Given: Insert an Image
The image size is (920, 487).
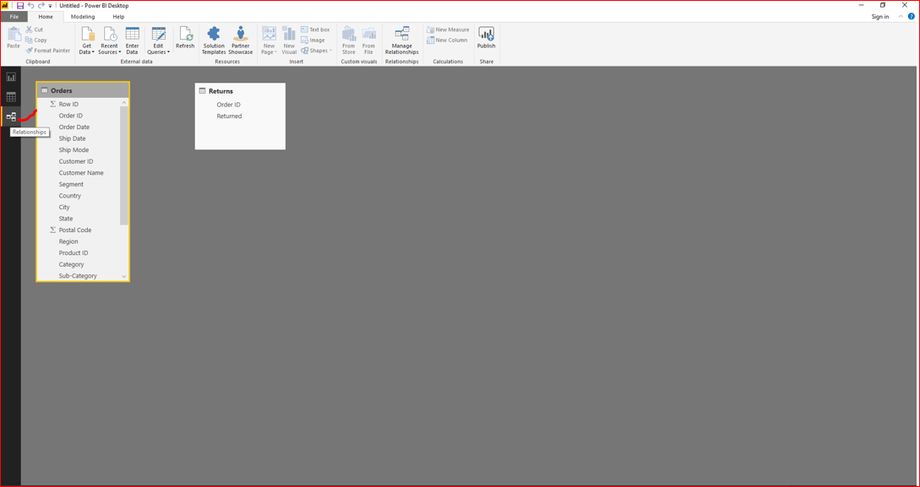Looking at the screenshot, I should pyautogui.click(x=313, y=40).
